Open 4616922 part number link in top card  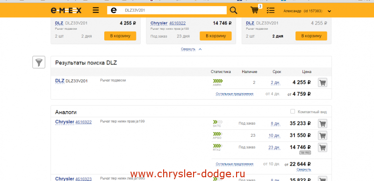178,23
